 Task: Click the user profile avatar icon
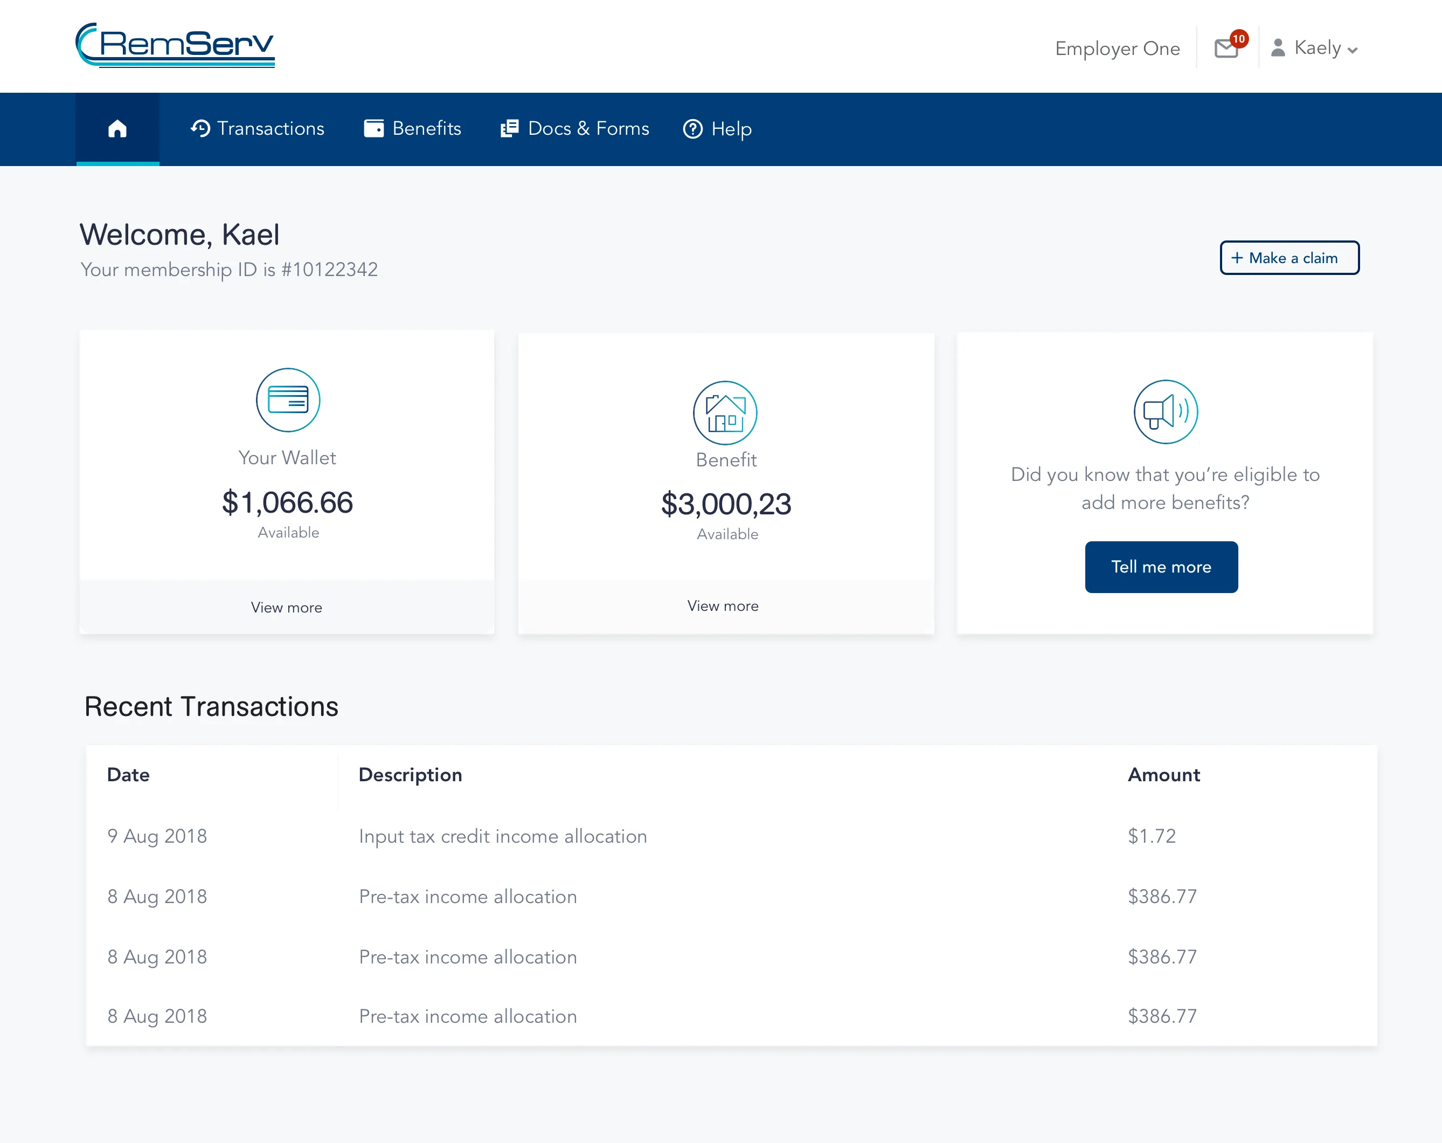click(1278, 47)
